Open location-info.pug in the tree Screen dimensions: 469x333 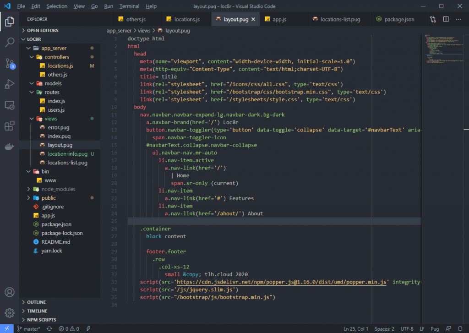[68, 154]
